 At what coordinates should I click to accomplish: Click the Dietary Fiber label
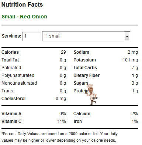point(87,75)
